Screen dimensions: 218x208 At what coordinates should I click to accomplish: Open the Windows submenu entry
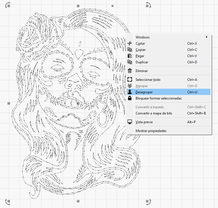142,37
